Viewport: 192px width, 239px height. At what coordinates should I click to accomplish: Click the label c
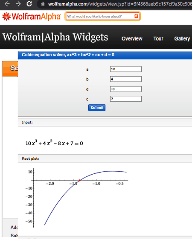(87, 99)
